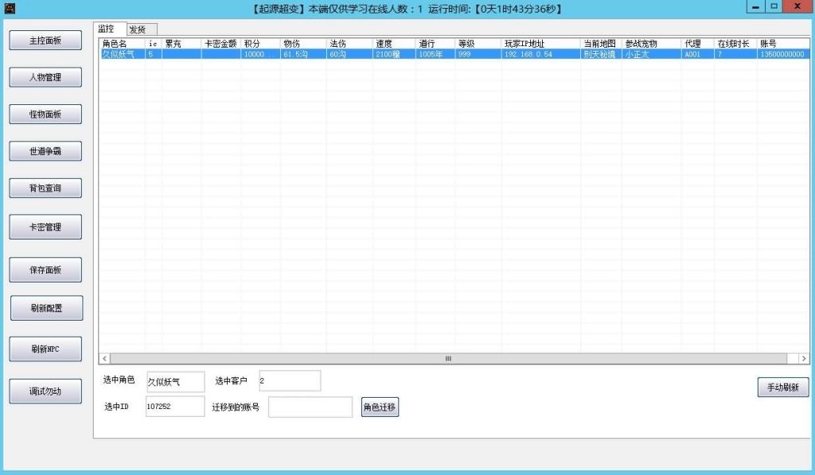
Task: Open 背包查询 from the sidebar
Action: (45, 189)
